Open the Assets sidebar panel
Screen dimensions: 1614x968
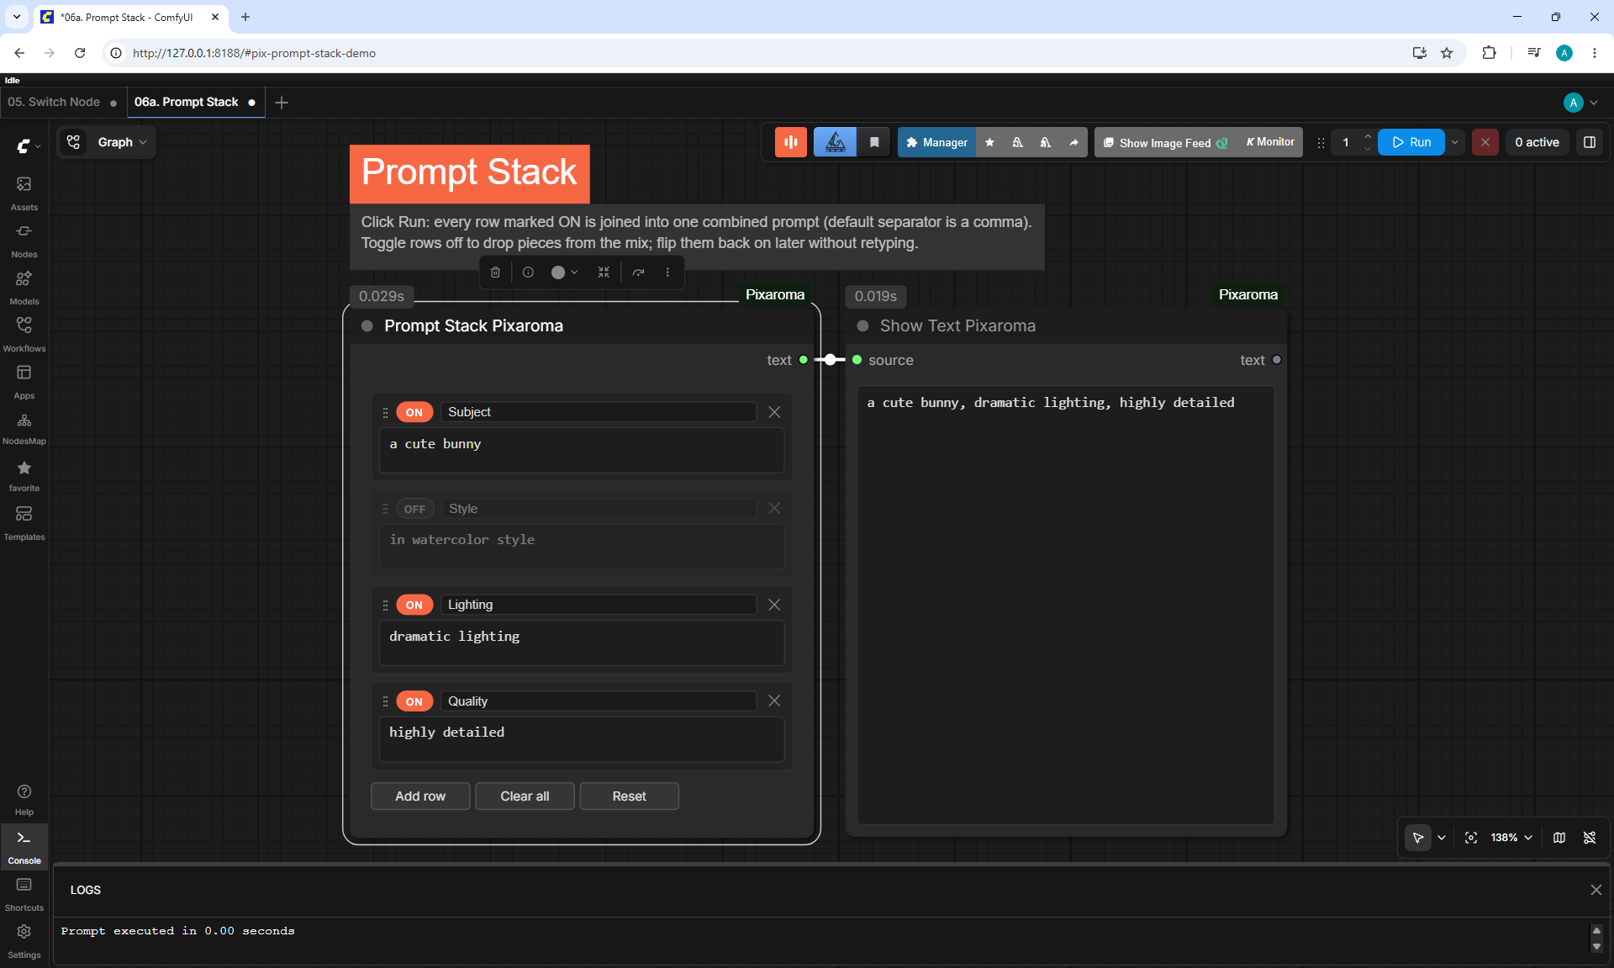coord(24,193)
